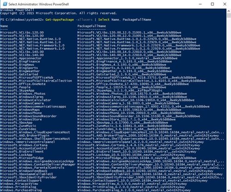Click the scrollbar up arrow
The width and height of the screenshot is (231, 192).
pyautogui.click(x=229, y=11)
